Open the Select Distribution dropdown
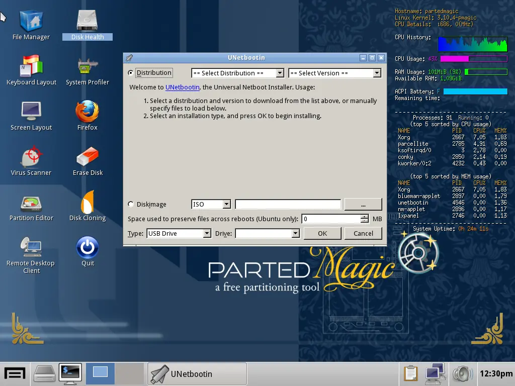Viewport: 515px width, 386px height. 238,73
